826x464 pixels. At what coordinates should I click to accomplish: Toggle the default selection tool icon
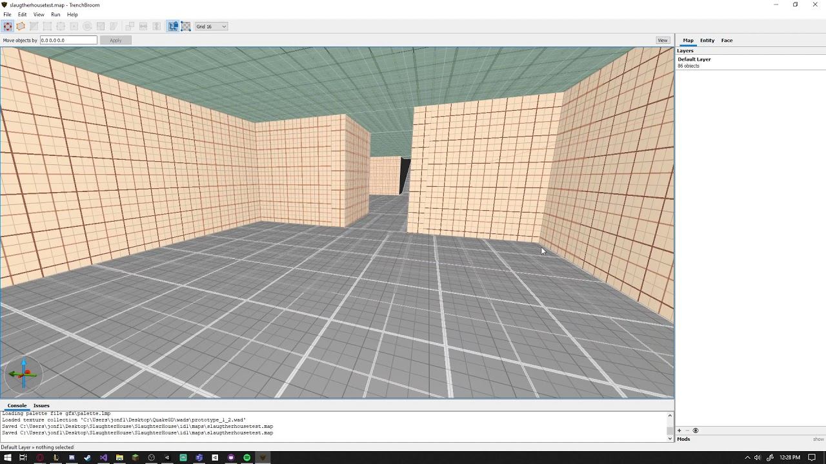(x=7, y=26)
